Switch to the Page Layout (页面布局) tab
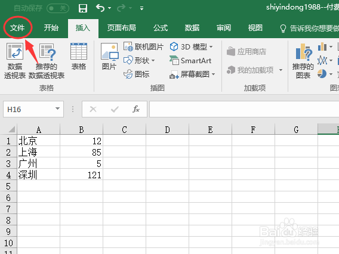Image resolution: width=339 pixels, height=254 pixels. coord(122,28)
